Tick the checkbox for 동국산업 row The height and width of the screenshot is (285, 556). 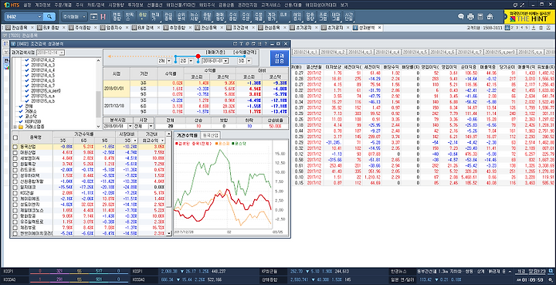(15, 147)
